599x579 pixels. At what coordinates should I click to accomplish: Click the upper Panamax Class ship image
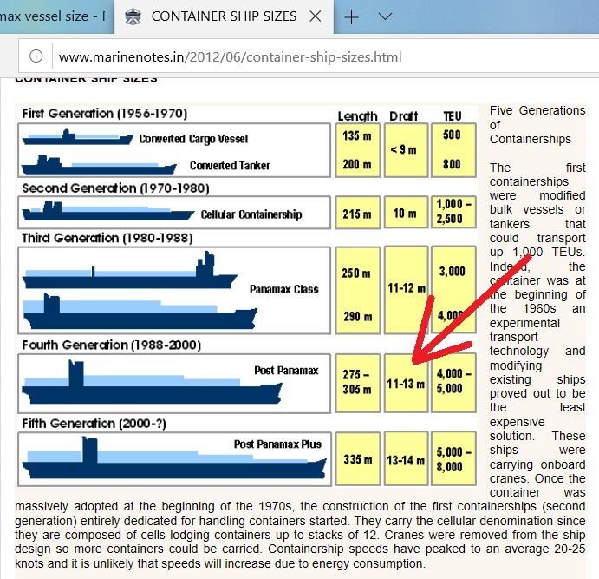[130, 272]
